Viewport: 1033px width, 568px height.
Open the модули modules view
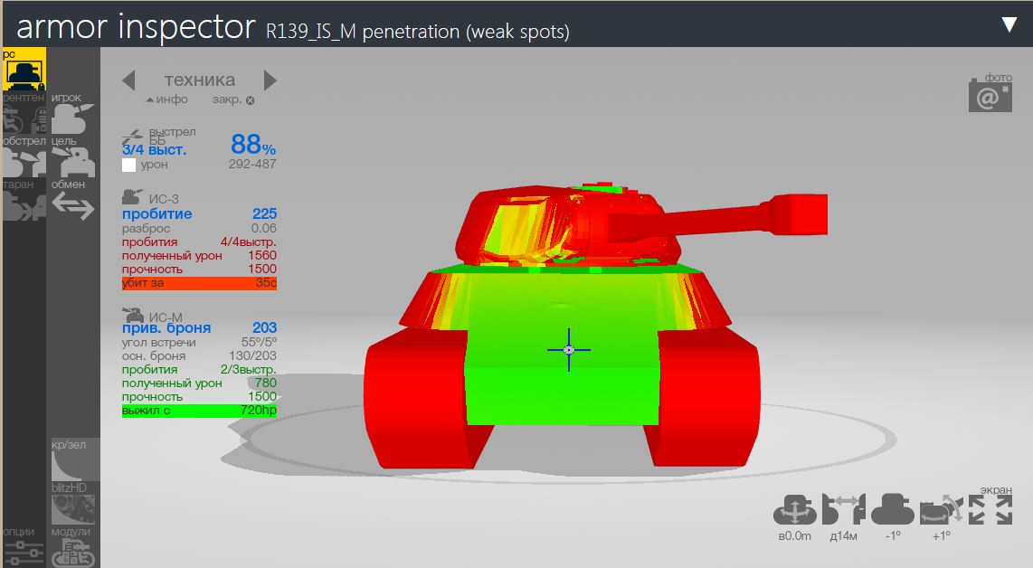[x=72, y=546]
